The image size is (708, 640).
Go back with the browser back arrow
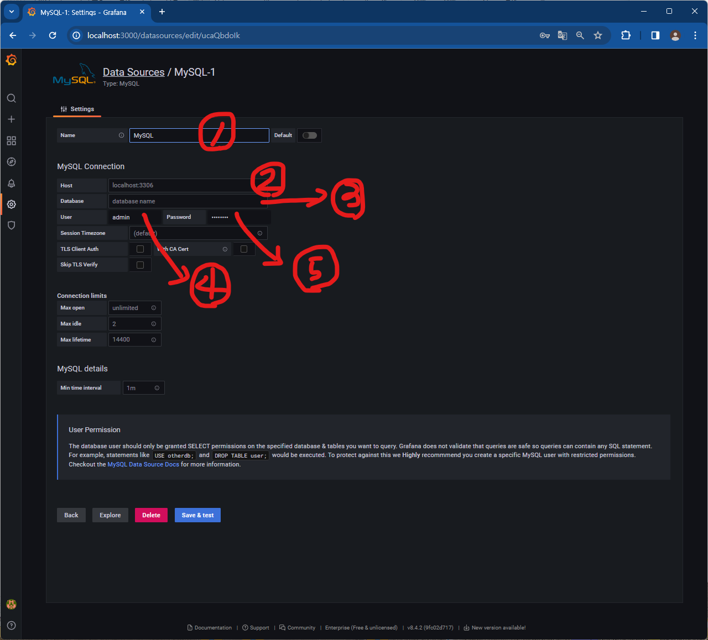pos(13,35)
